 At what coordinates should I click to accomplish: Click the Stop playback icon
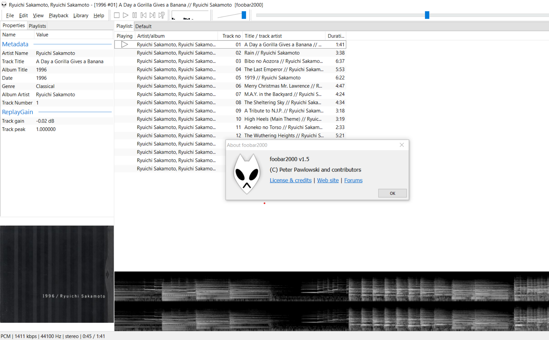(x=117, y=15)
